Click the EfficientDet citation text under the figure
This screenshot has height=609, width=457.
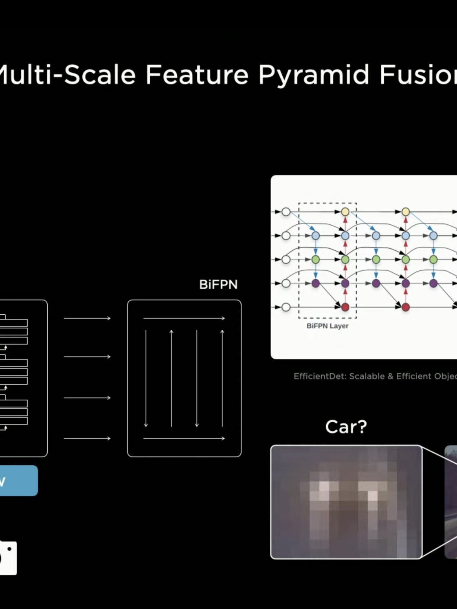point(375,377)
